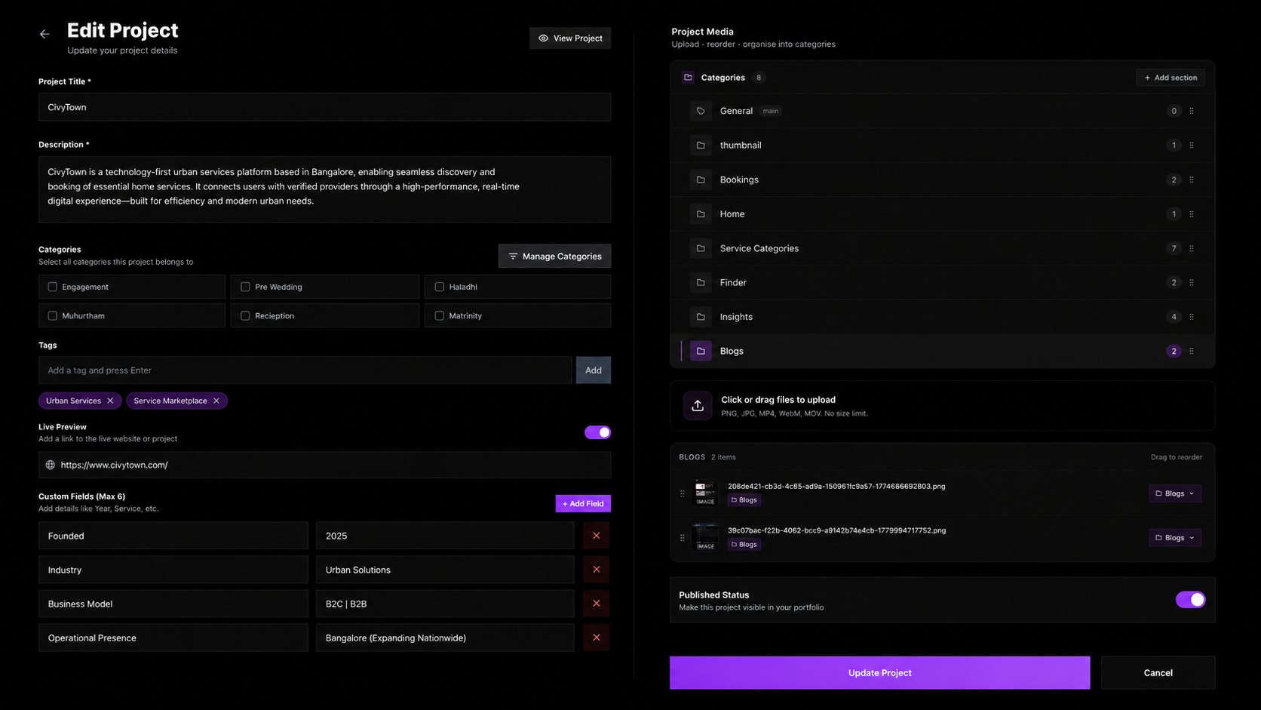Remove the Service Marketplace tag
Viewport: 1261px width, 710px height.
[216, 401]
